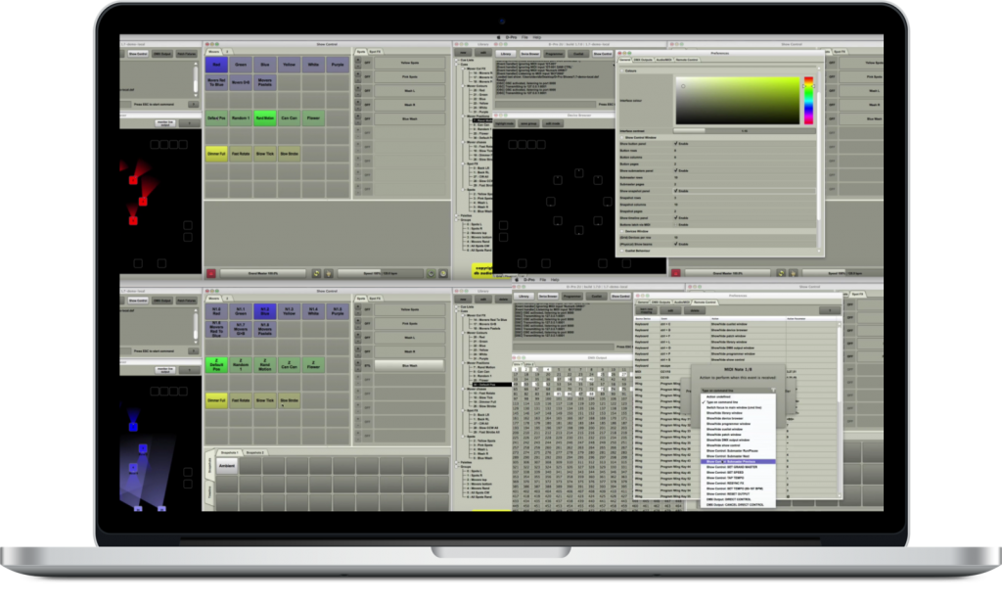The image size is (1002, 604).
Task: Open File menu in upper-right screenshot menu bar
Action: pos(524,38)
